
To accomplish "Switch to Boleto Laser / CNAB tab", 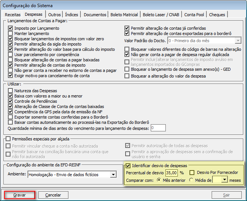I will click(161, 15).
